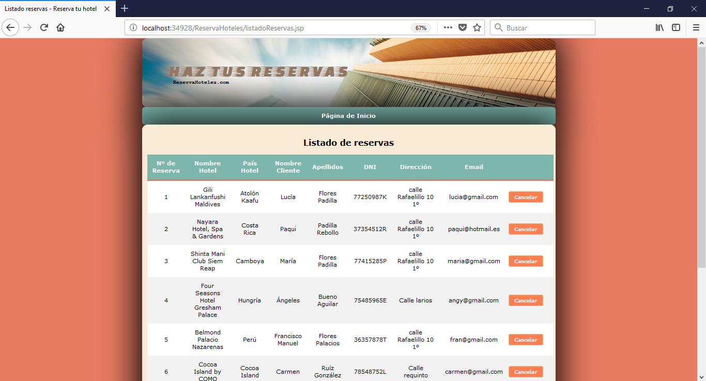Screen dimensions: 706x381
Task: Click DNI 78548752L
Action: pos(370,372)
